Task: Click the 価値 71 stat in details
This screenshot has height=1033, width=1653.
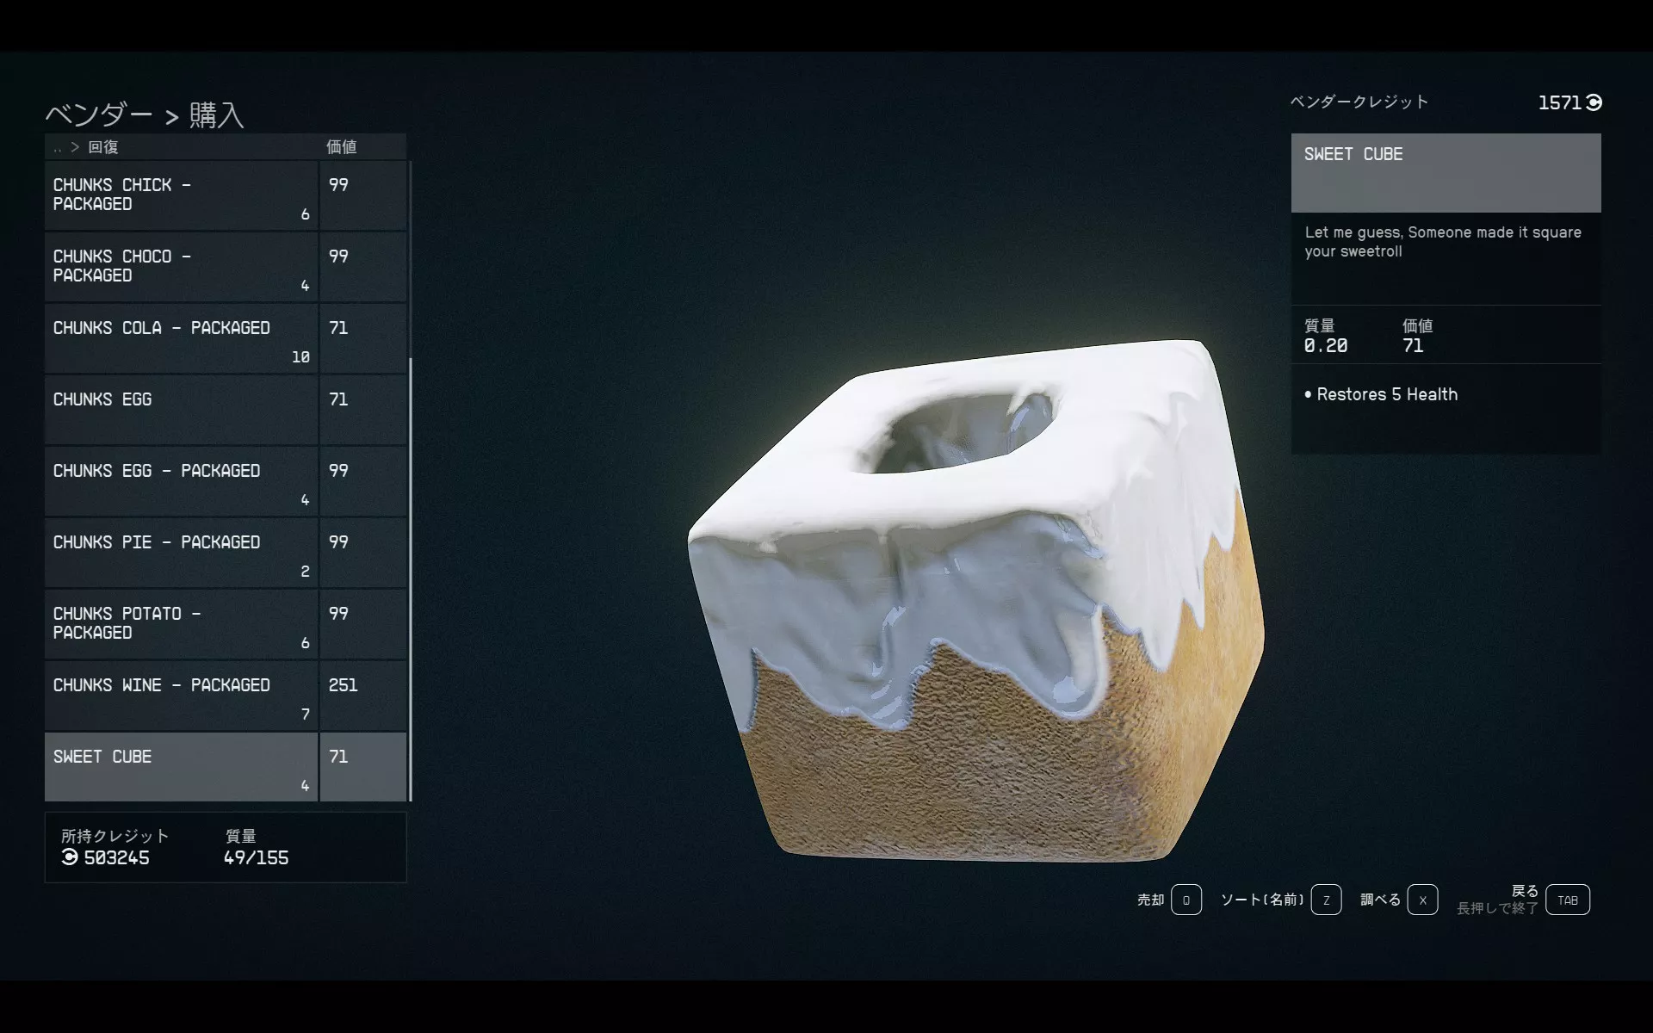Action: 1417,336
